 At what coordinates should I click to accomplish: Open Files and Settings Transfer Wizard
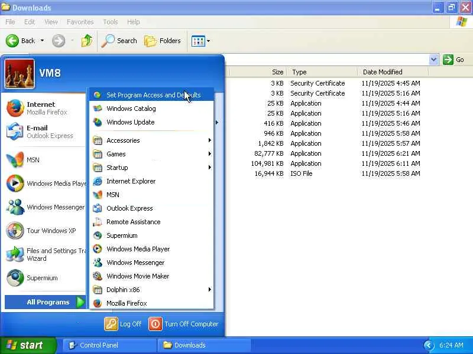[46, 254]
